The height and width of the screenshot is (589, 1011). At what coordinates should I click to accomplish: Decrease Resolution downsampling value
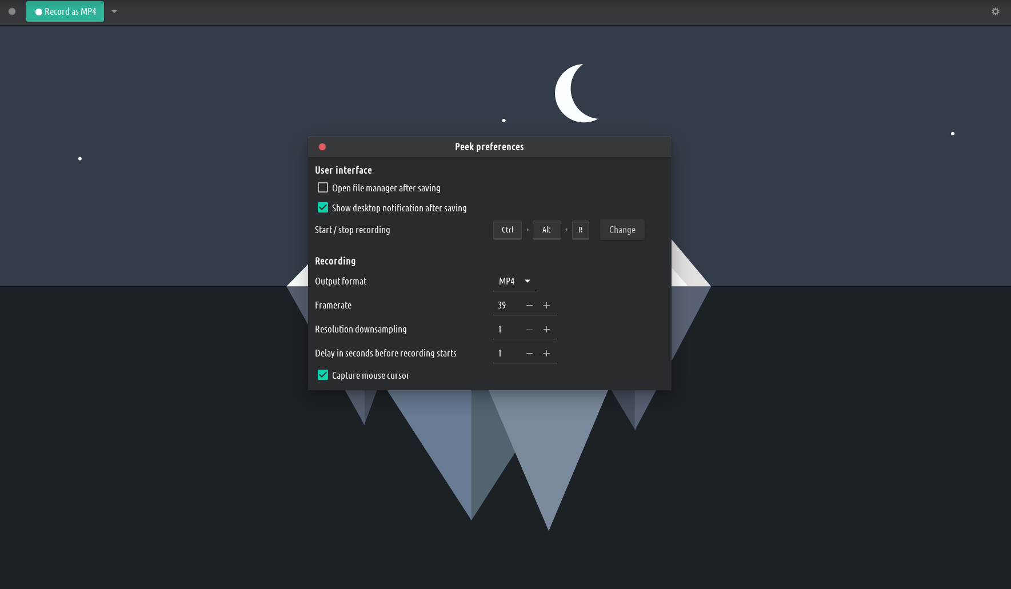(529, 330)
